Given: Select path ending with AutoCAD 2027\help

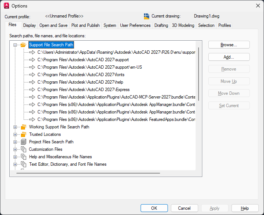Looking at the screenshot, I should (x=80, y=82).
